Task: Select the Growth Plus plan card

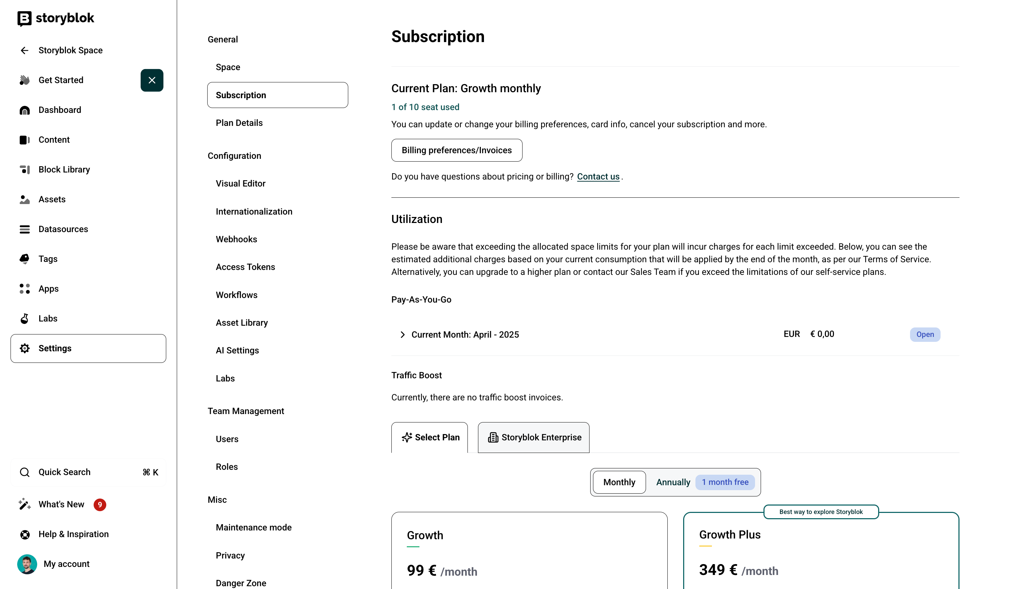Action: click(821, 550)
